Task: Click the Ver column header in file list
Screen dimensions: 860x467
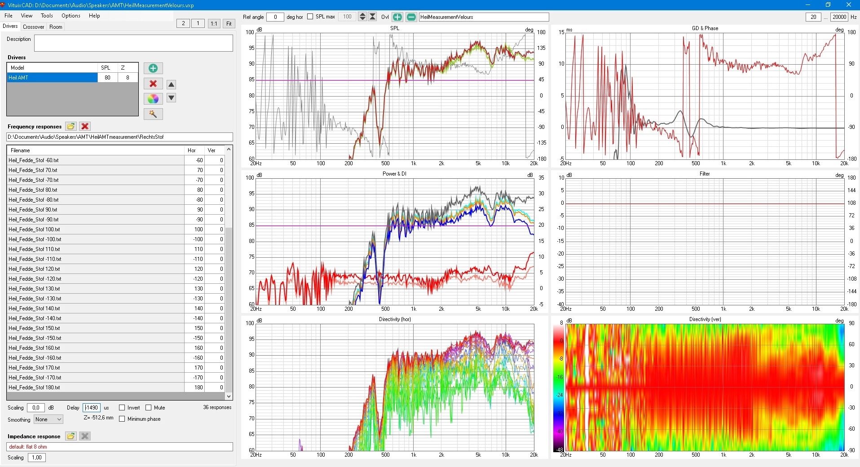Action: point(215,150)
